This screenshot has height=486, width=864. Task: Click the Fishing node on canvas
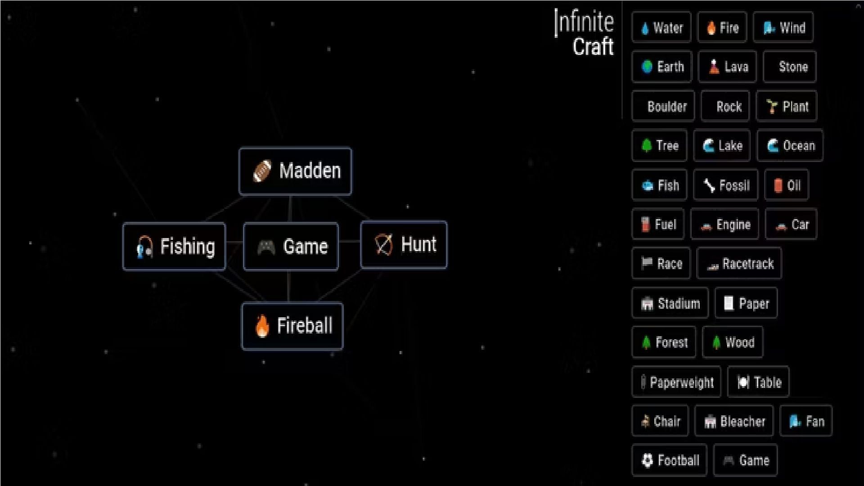174,245
